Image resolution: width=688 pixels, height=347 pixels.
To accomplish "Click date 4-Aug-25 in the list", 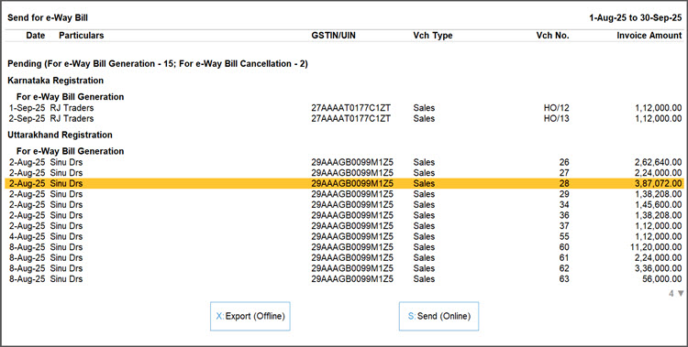I will click(28, 236).
